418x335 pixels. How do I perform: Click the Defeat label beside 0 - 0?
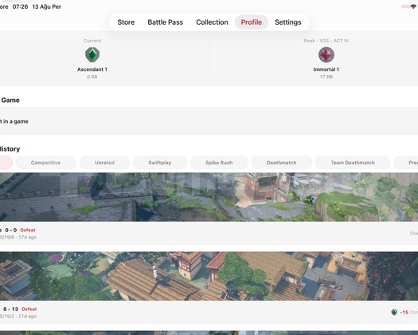point(28,230)
